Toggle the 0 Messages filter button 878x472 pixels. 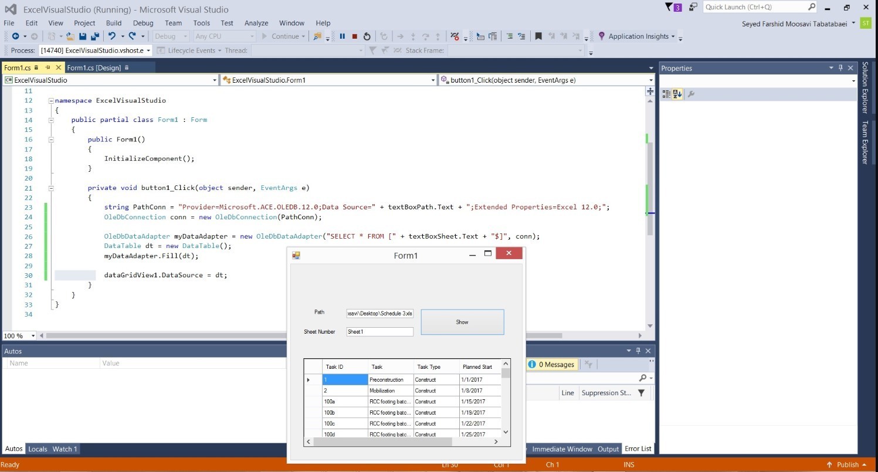pyautogui.click(x=551, y=365)
